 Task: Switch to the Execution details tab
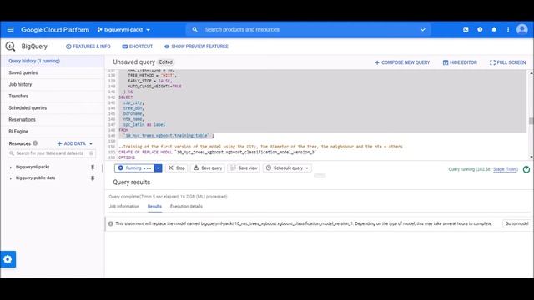coord(186,207)
